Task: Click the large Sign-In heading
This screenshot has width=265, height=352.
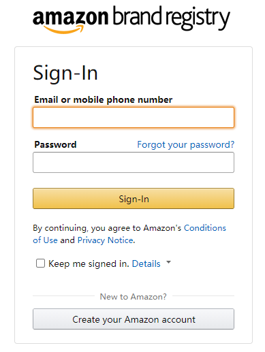Action: (x=65, y=73)
